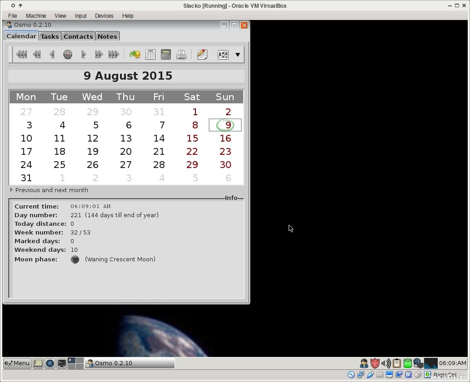Go to next day with single-right arrow

pos(84,54)
